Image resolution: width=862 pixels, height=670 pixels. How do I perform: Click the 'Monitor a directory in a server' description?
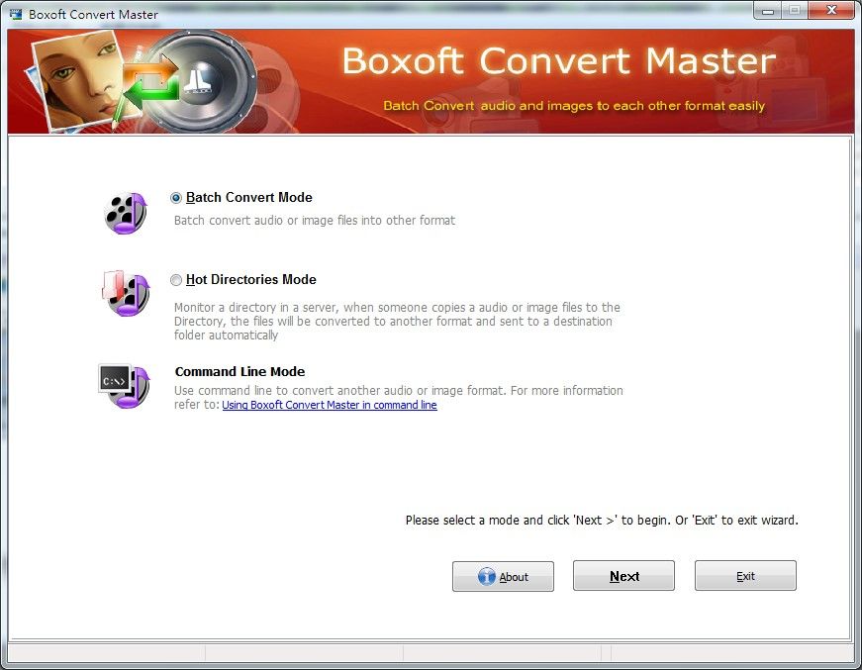pos(398,321)
